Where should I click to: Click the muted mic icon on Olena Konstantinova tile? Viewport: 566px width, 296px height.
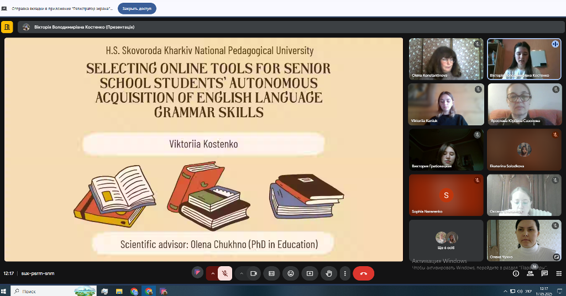(477, 44)
